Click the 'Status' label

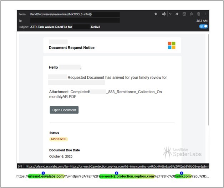pos(54,133)
